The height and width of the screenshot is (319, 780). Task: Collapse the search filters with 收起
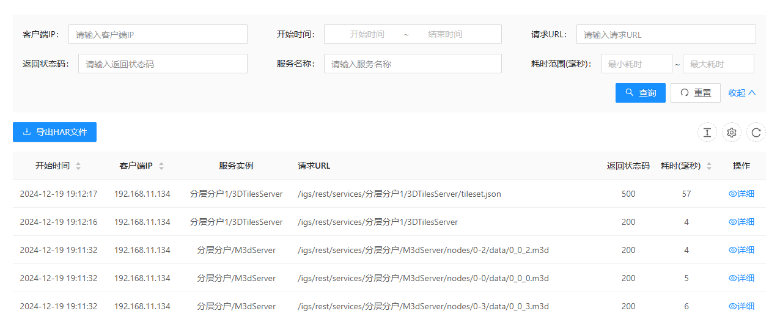click(x=742, y=93)
